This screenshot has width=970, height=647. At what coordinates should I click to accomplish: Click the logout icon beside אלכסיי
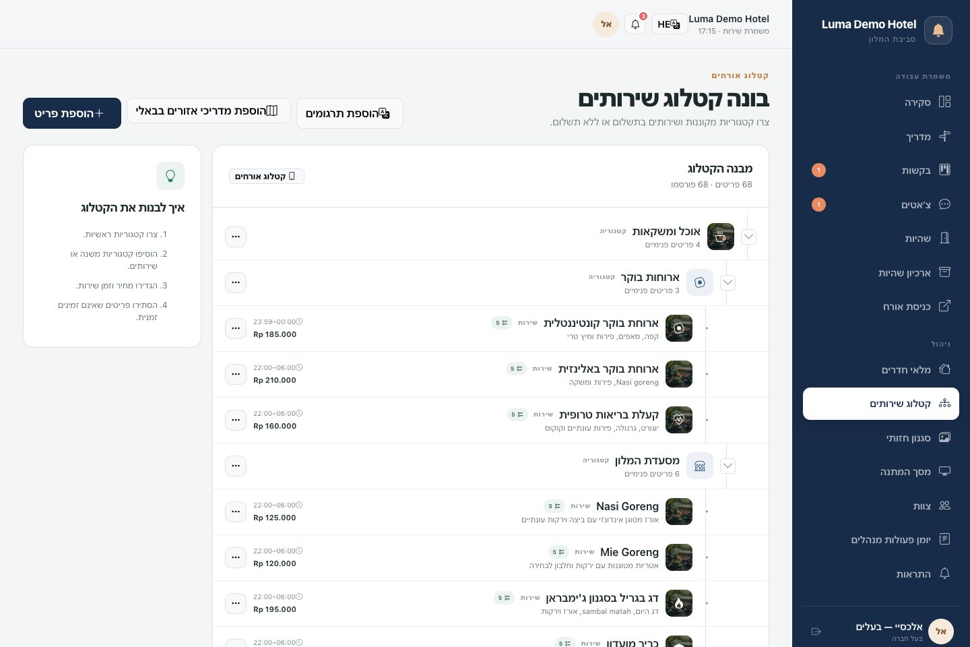(x=816, y=631)
